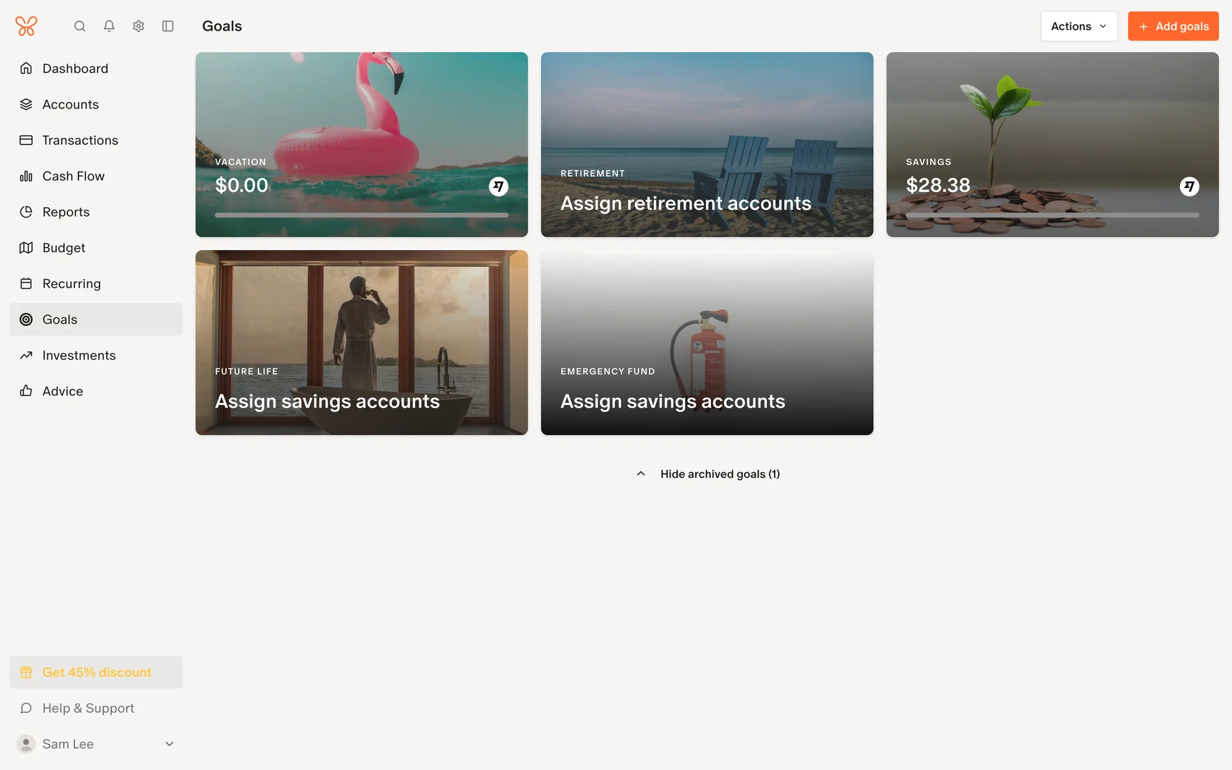
Task: Open the Retirement goal card
Action: 706,144
